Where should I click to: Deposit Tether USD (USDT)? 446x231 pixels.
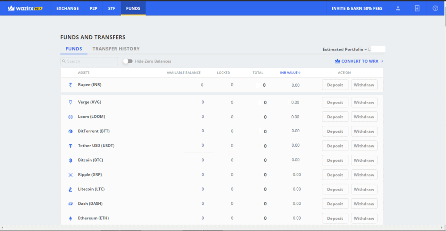coord(335,146)
